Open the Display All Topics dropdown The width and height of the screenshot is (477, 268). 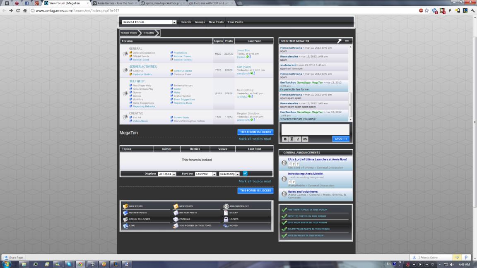[167, 174]
